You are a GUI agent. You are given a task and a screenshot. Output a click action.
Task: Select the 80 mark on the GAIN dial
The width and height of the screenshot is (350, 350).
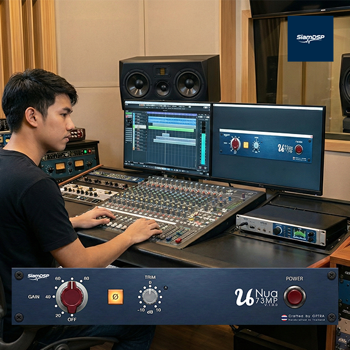coord(86,279)
